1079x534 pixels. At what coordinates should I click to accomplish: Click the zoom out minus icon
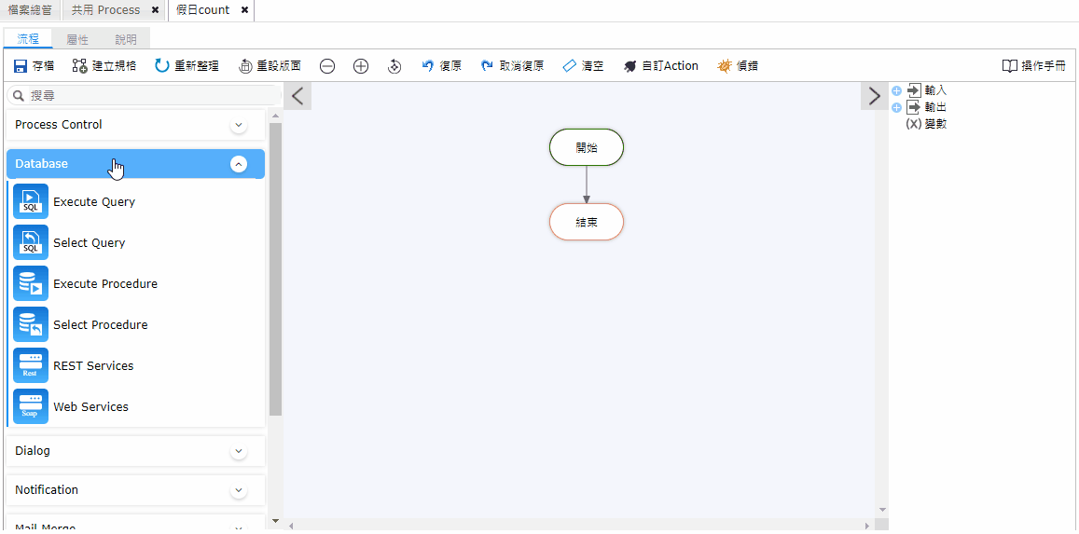click(x=327, y=66)
